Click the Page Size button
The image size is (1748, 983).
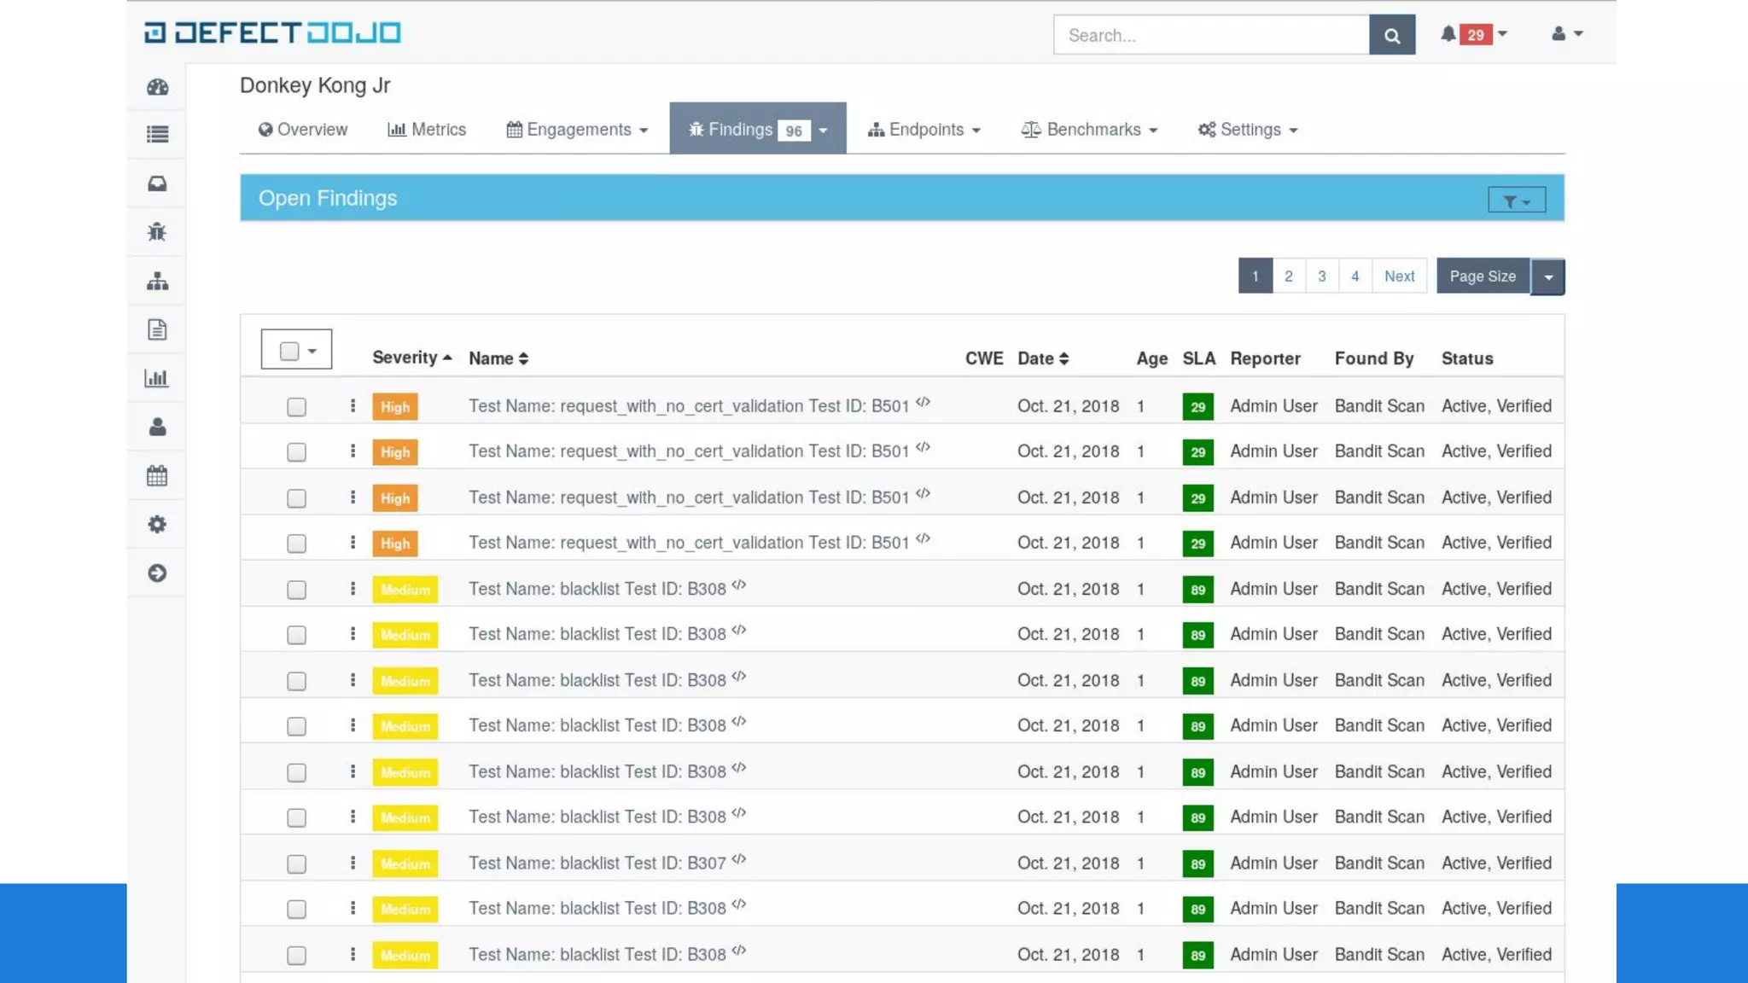tap(1483, 276)
